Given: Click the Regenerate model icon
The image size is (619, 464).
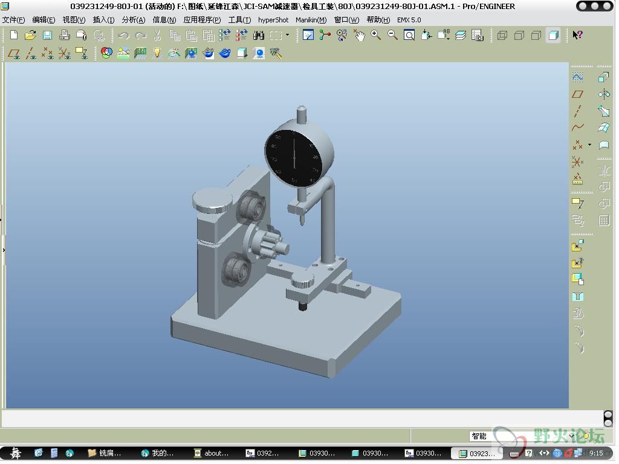Looking at the screenshot, I should pos(225,36).
